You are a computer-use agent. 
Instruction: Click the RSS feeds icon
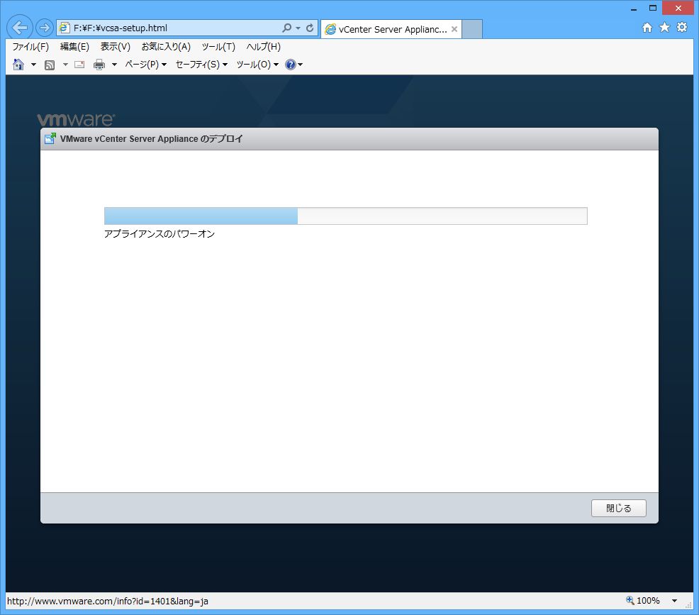(50, 65)
